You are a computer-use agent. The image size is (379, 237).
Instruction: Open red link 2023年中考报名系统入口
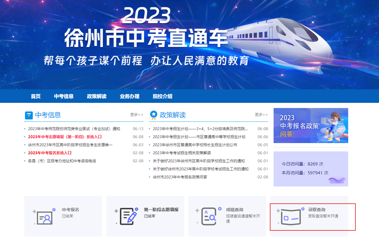(x=50, y=153)
